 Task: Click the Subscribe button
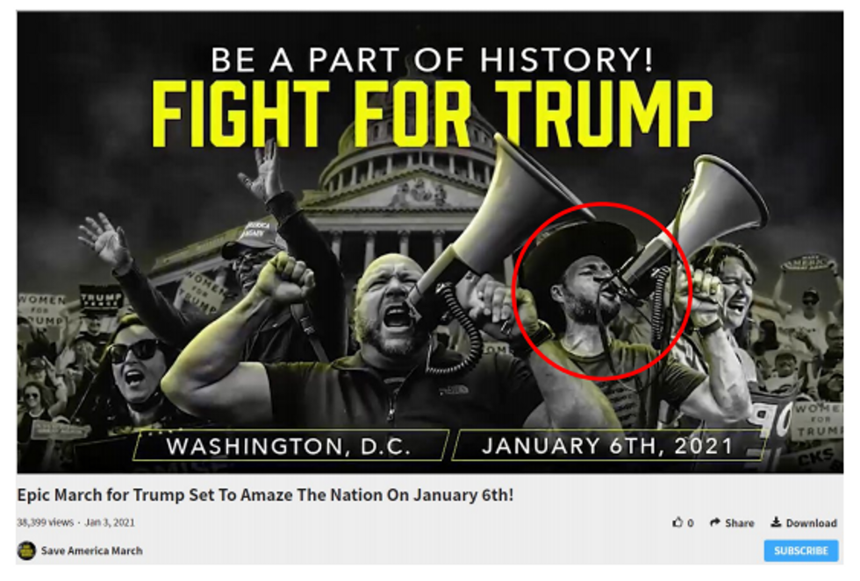click(x=800, y=550)
